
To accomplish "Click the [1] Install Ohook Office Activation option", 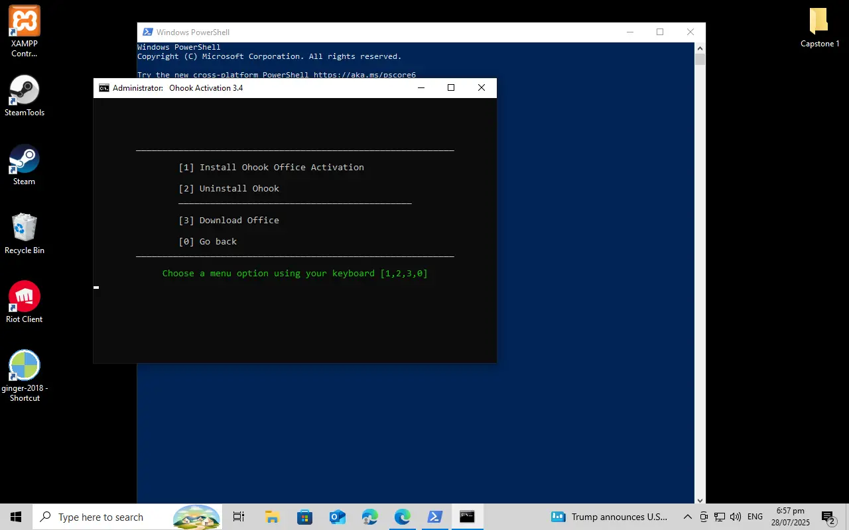I will pyautogui.click(x=271, y=168).
